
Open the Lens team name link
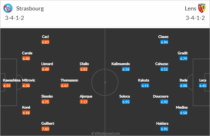click(x=190, y=9)
